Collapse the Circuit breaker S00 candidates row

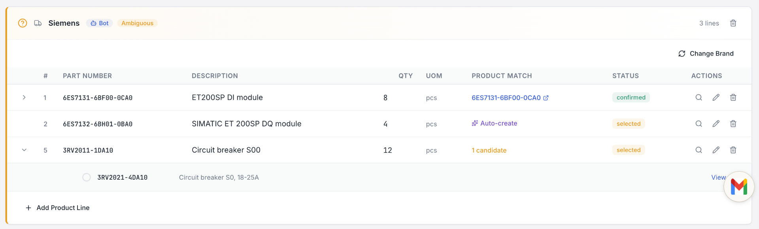(x=24, y=150)
